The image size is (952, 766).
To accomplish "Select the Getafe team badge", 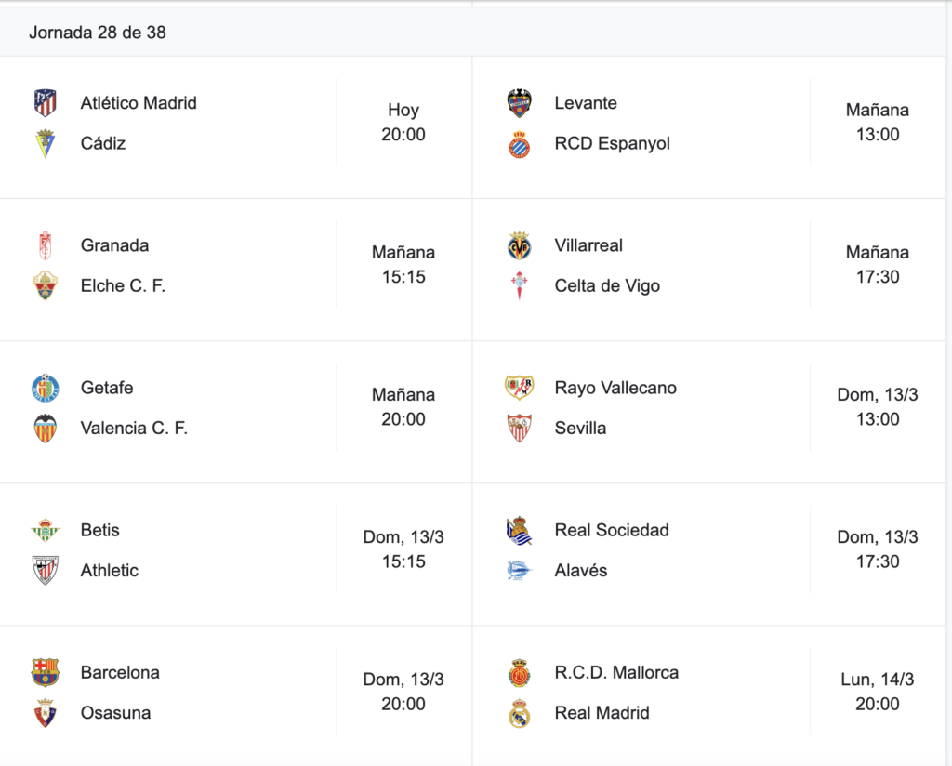I will (45, 388).
